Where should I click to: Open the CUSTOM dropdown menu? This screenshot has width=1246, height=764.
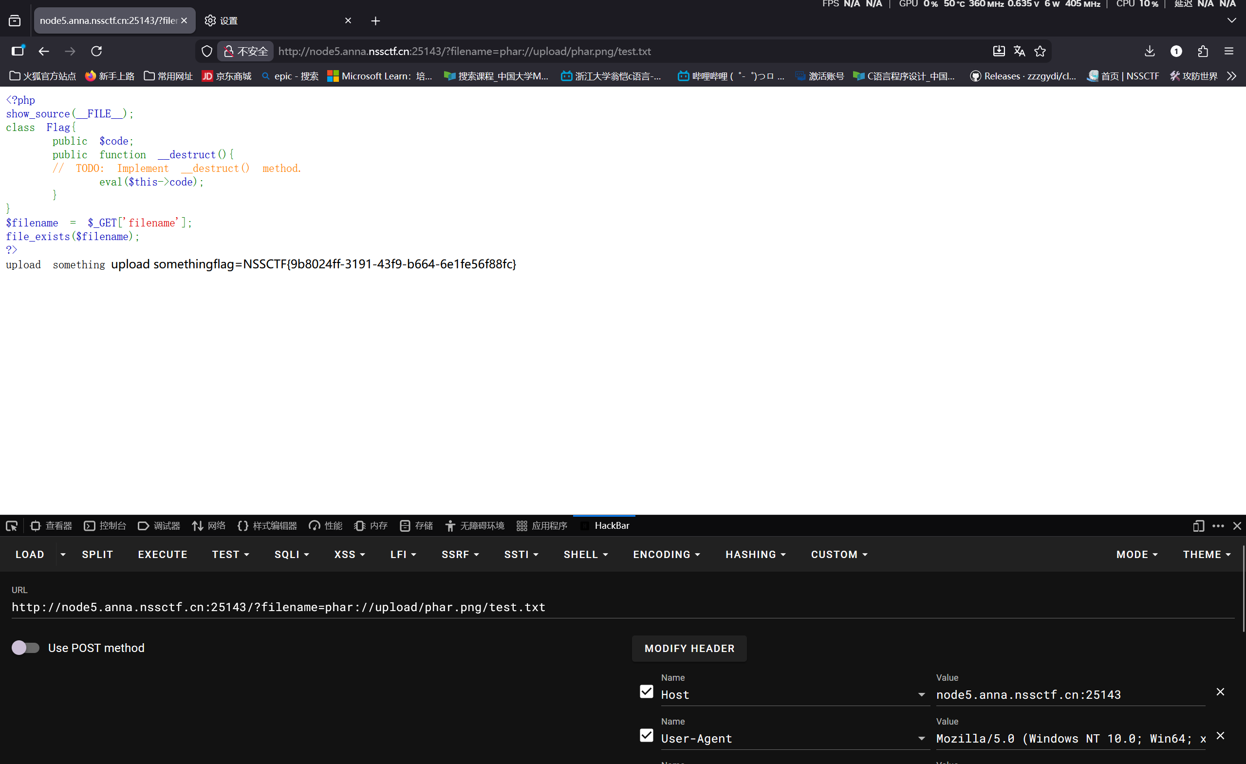(x=839, y=554)
